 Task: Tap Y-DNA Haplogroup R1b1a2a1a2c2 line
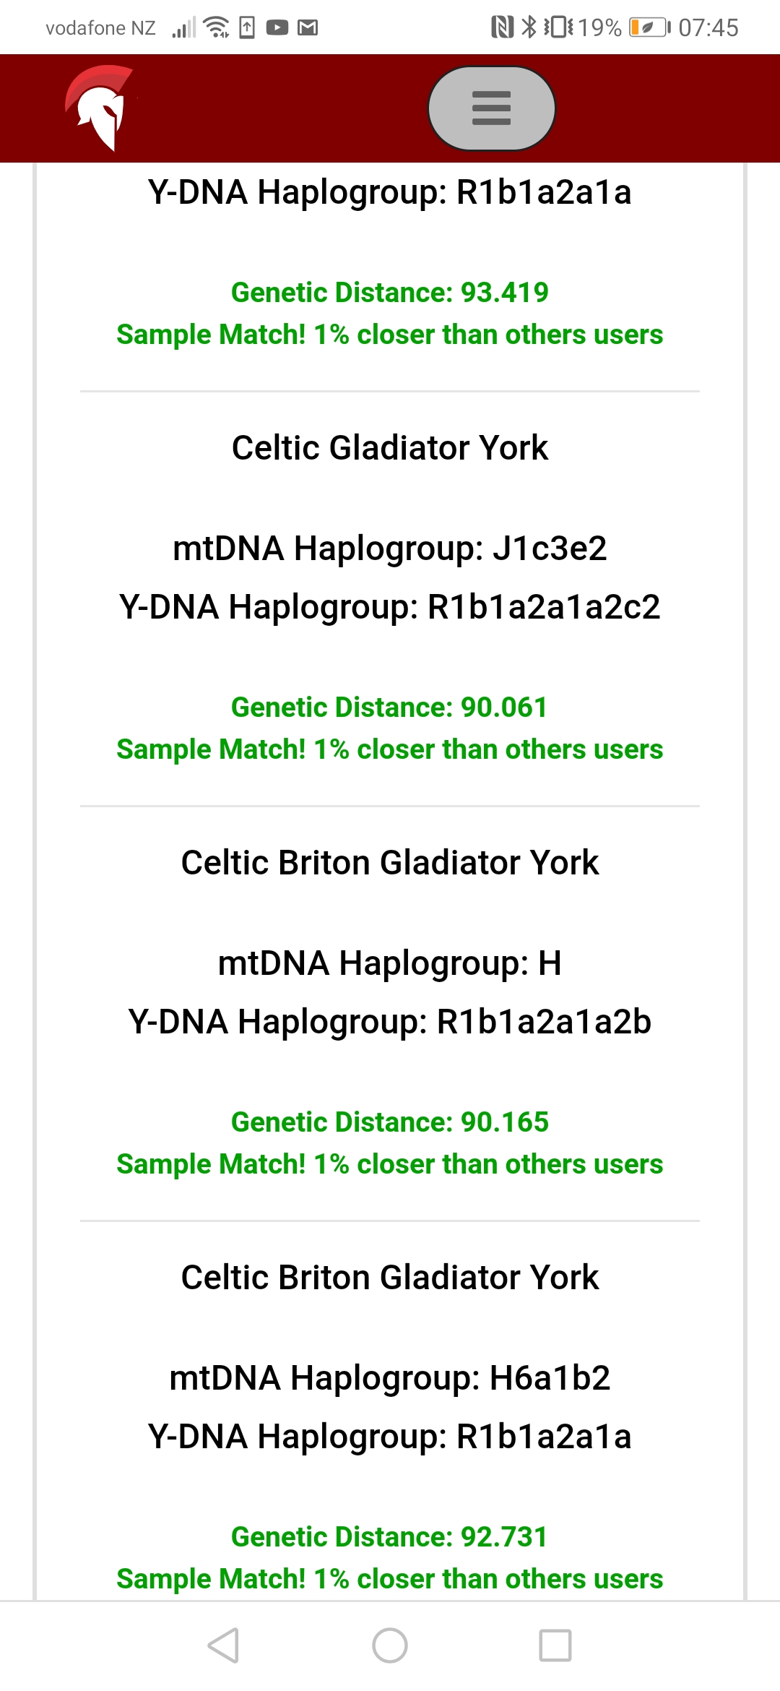pyautogui.click(x=390, y=607)
